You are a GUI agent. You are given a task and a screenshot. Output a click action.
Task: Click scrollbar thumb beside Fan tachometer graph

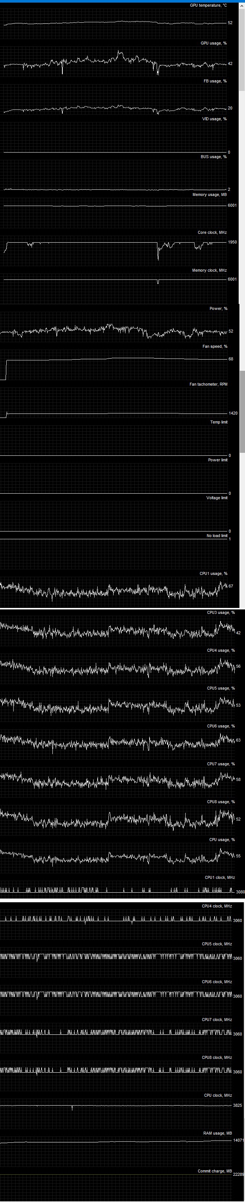242,411
